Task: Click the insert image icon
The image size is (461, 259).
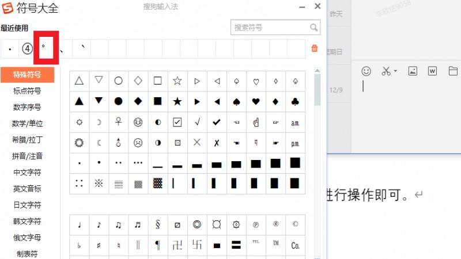Action: click(413, 71)
